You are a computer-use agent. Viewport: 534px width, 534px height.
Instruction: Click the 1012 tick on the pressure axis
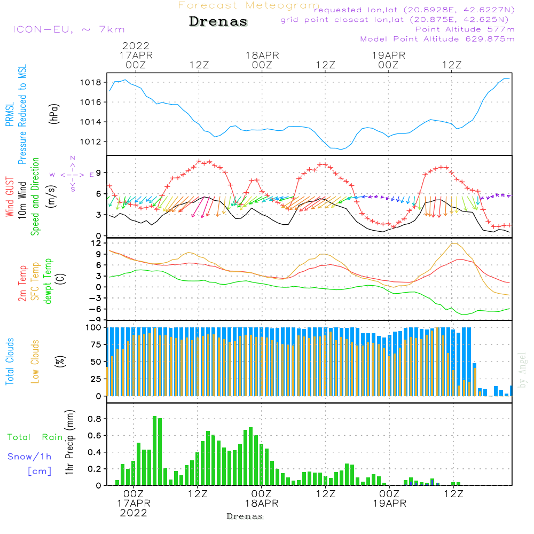91,142
